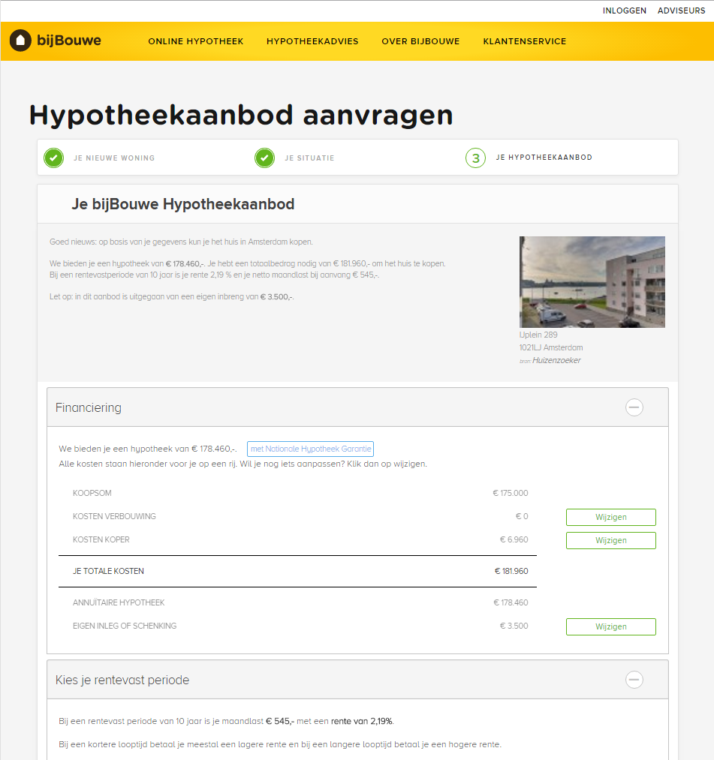This screenshot has height=760, width=714.
Task: Go to the Je nieuwe woning step
Action: (114, 158)
